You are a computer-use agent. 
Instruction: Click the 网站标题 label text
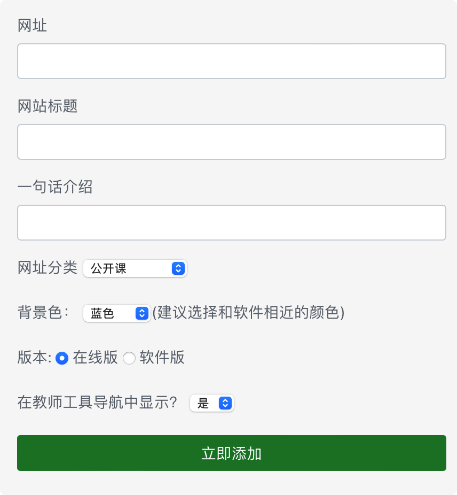point(48,106)
